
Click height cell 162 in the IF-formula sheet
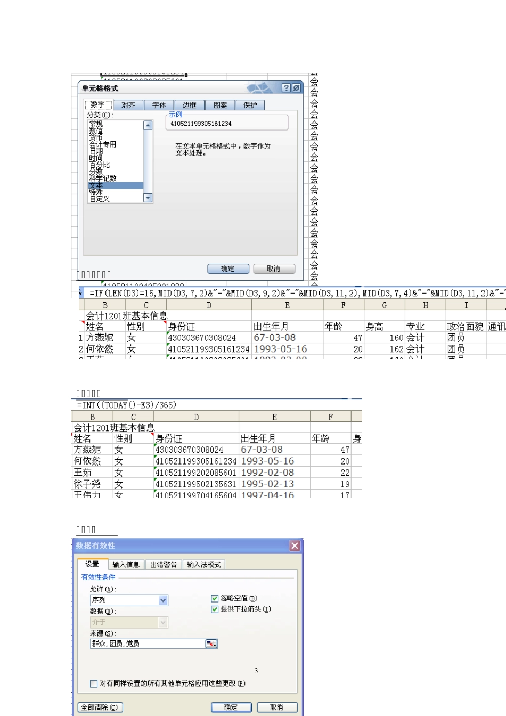tap(385, 349)
